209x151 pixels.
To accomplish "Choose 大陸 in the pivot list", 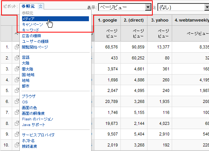I will [25, 63].
